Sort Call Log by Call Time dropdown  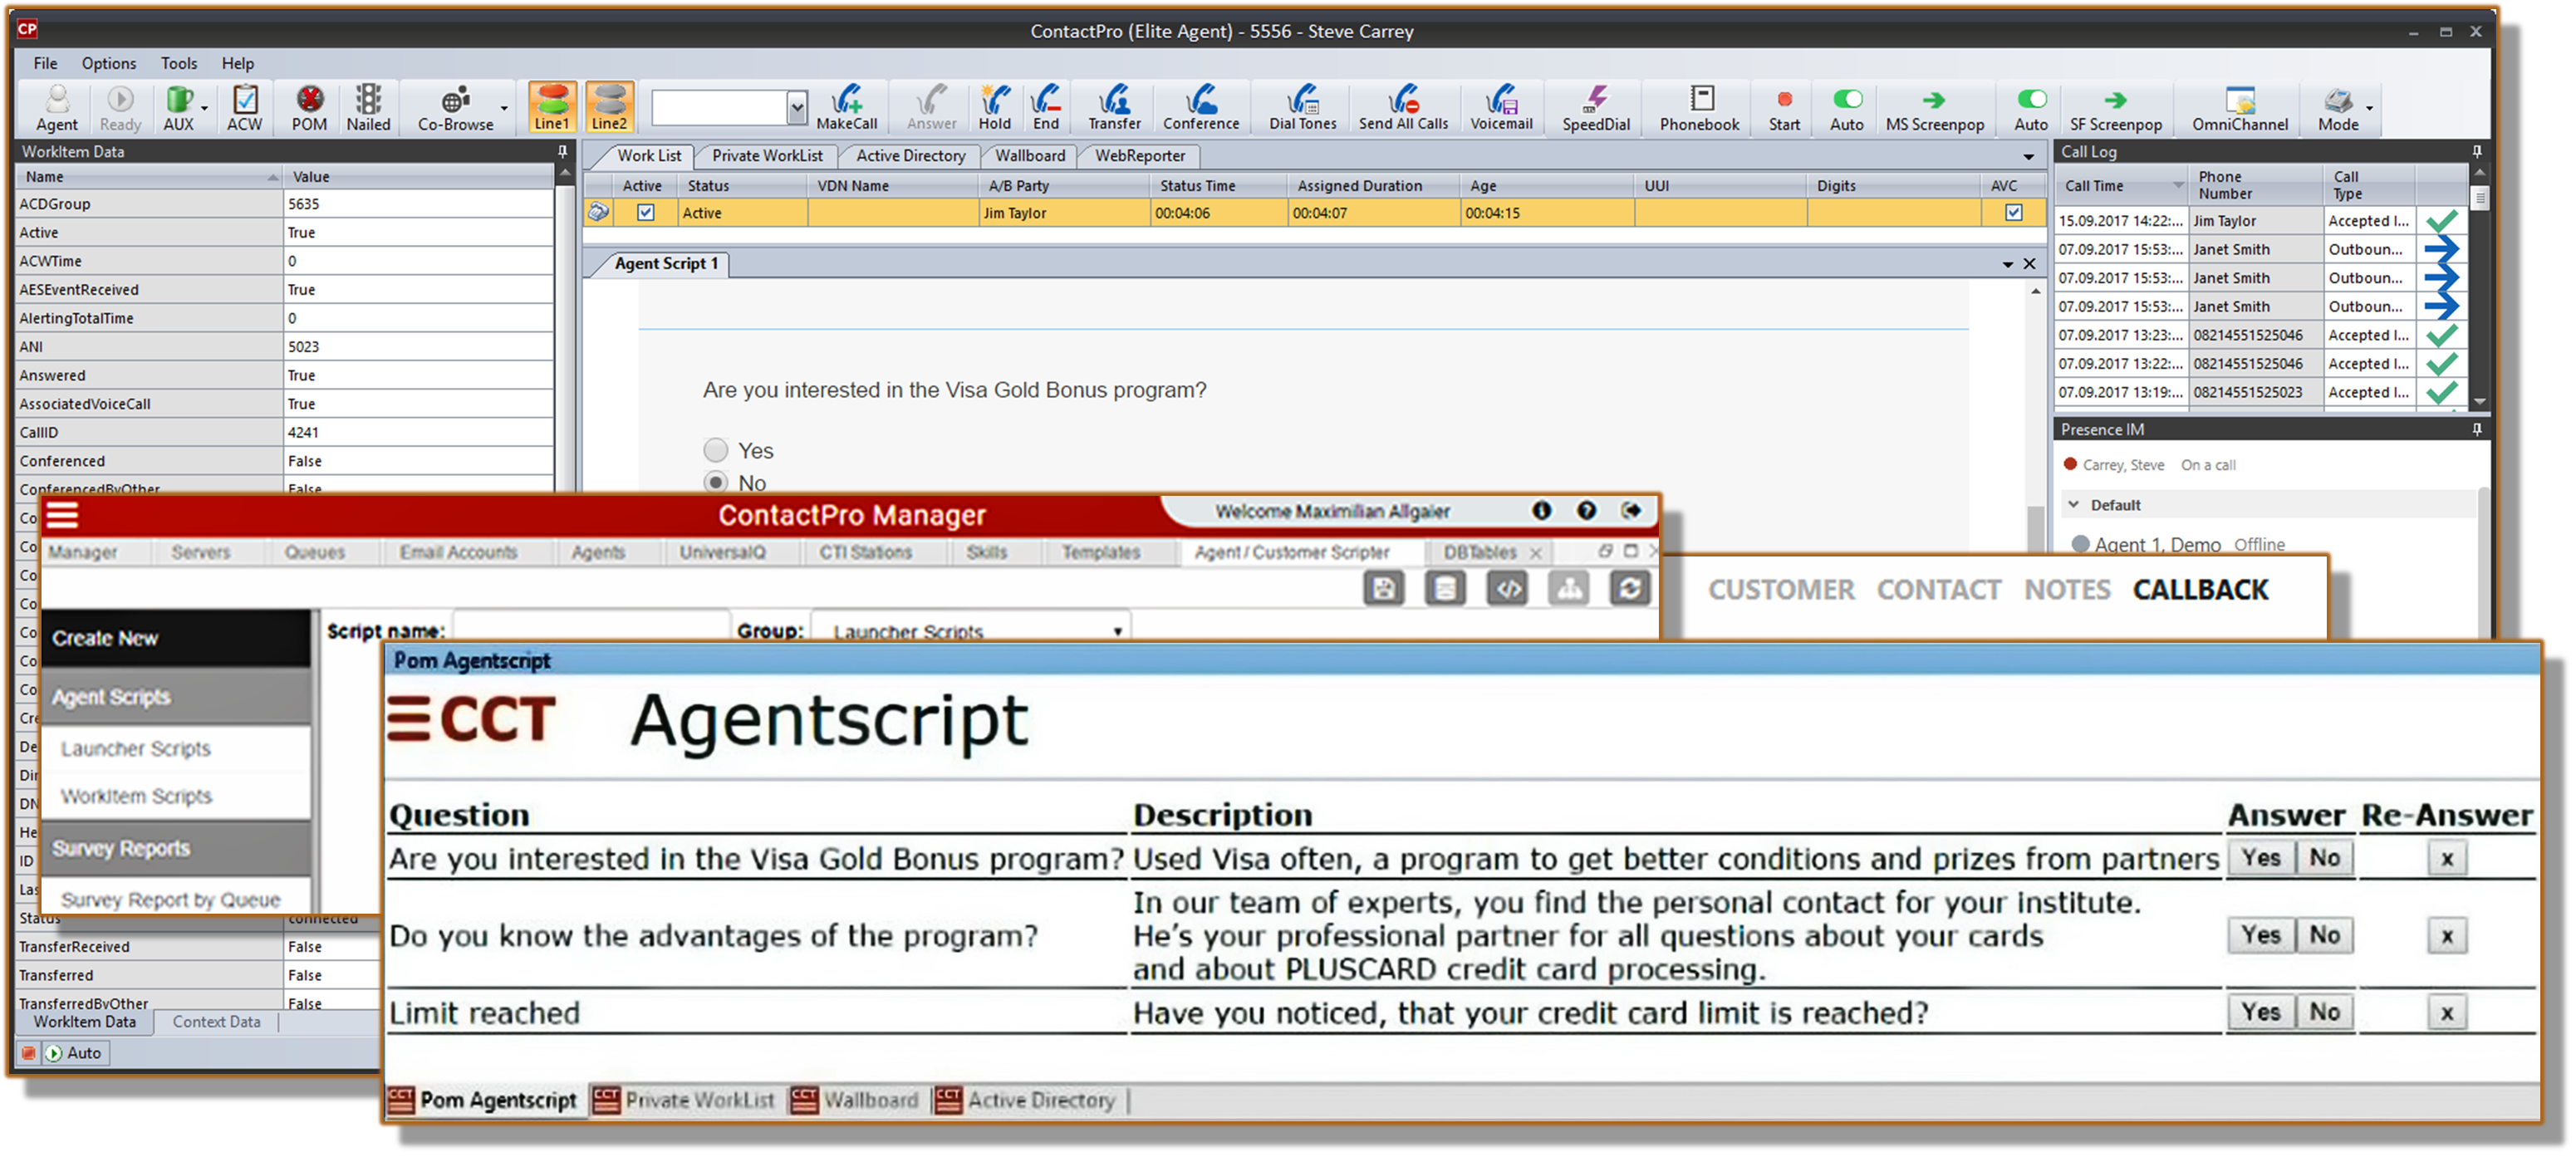(2178, 185)
